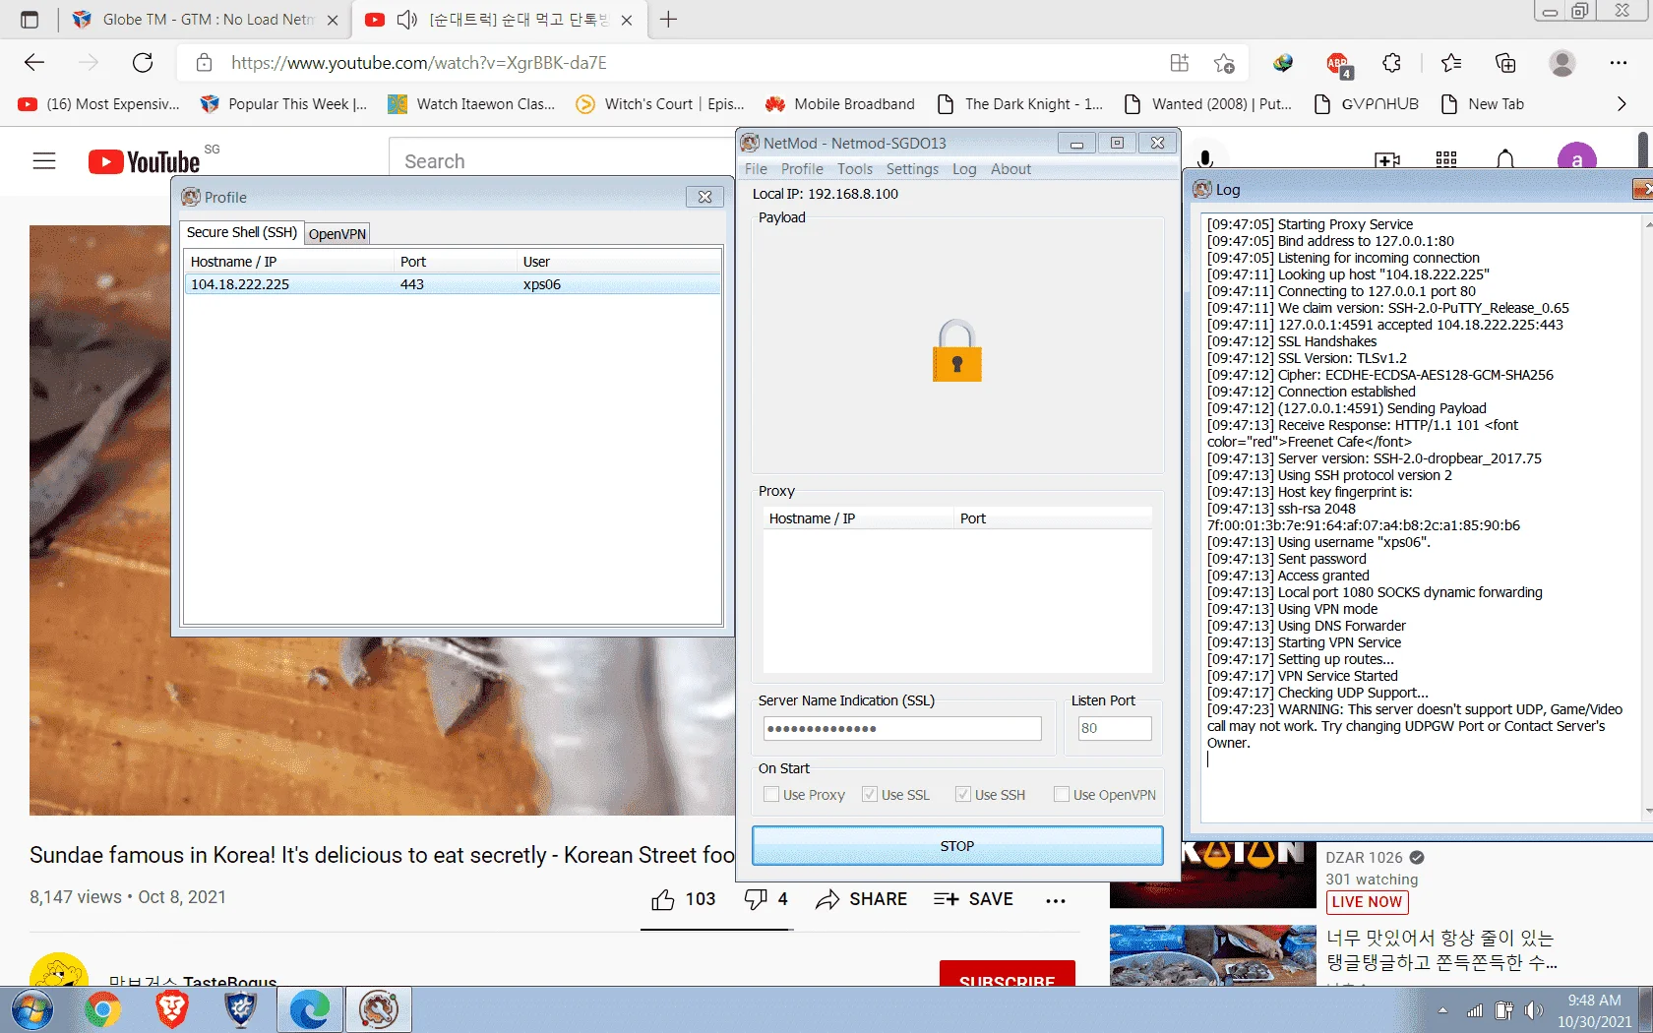The height and width of the screenshot is (1033, 1653).
Task: Click the ABP adblock extension icon
Action: click(x=1338, y=64)
